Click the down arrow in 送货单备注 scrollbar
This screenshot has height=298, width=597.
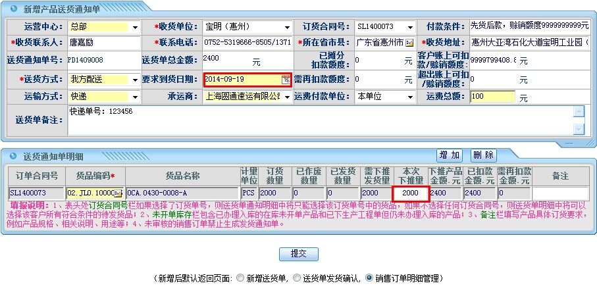[x=579, y=129]
